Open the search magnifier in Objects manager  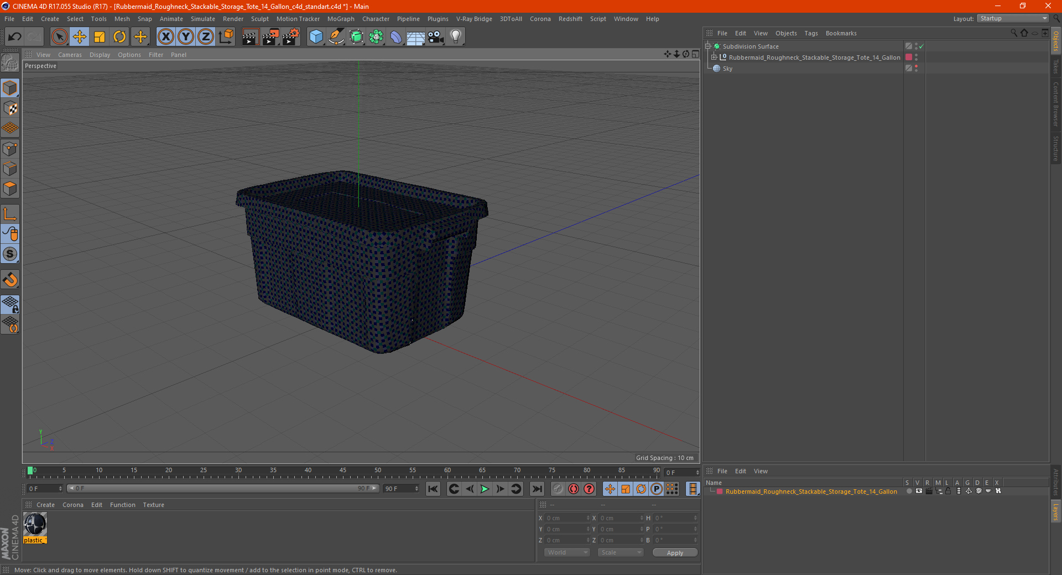click(1013, 33)
